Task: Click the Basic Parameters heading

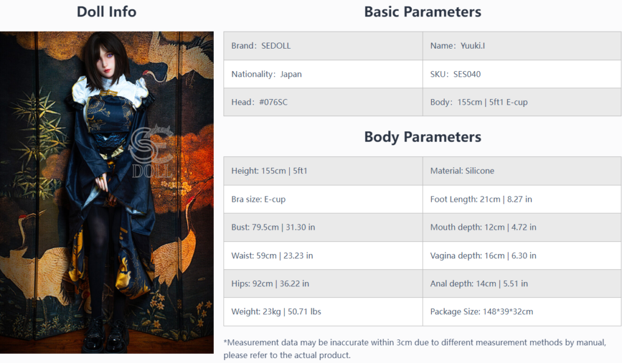Action: (423, 12)
